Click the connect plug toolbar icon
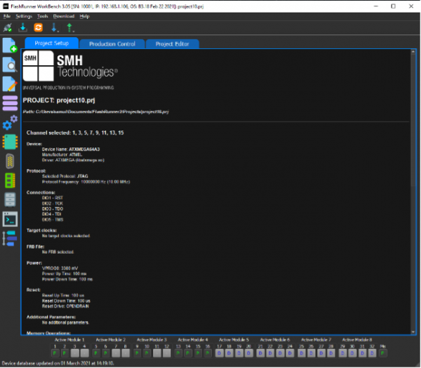Screen dimensions: 421x368 pyautogui.click(x=8, y=27)
